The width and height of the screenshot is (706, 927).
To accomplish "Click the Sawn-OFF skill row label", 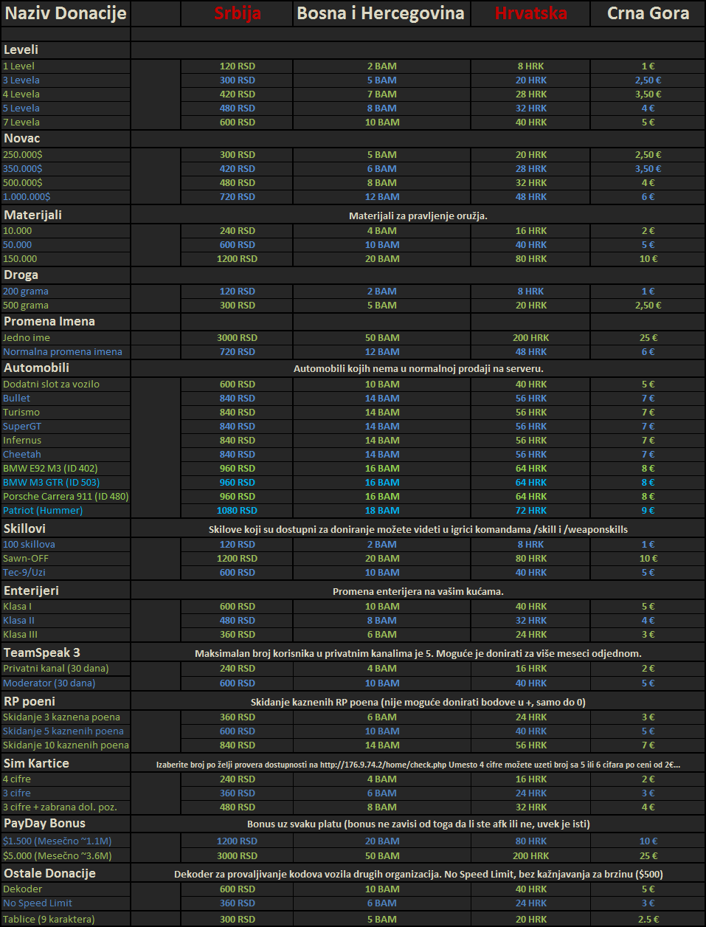I will [x=26, y=559].
